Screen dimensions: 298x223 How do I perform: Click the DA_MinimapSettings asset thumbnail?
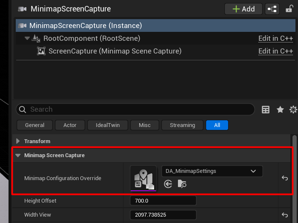pyautogui.click(x=143, y=178)
